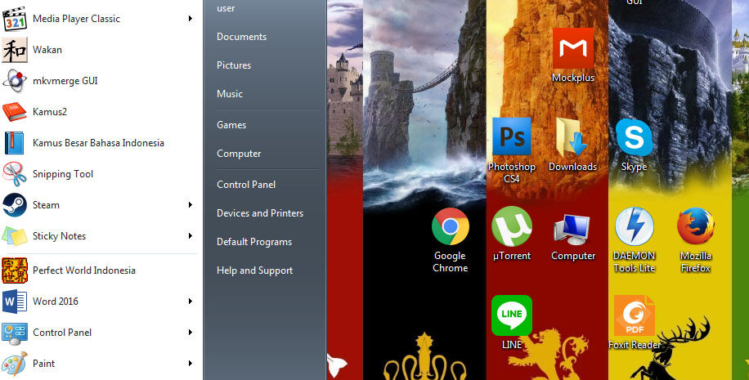Launch Wakan kanji icon
The width and height of the screenshot is (749, 380).
(15, 50)
